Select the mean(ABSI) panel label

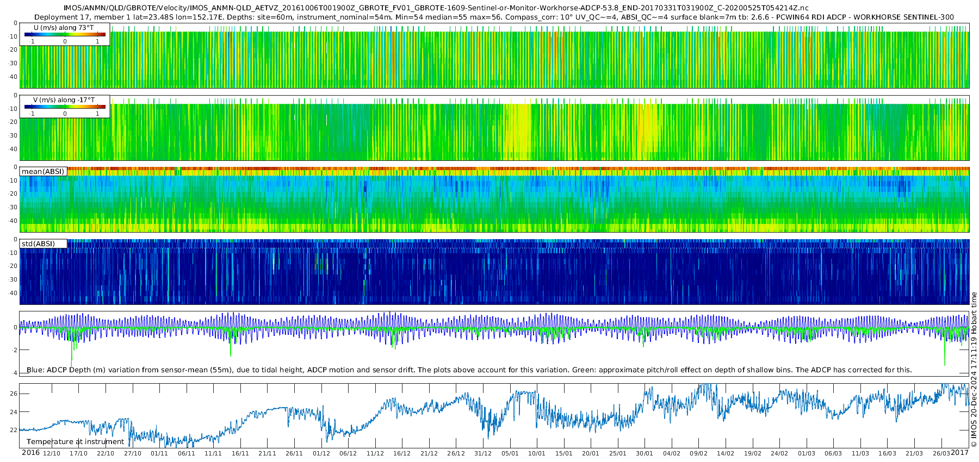coord(43,172)
